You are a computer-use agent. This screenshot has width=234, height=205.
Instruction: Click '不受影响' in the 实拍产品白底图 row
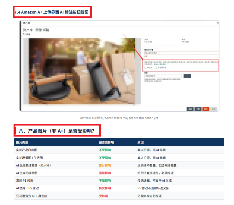click(x=105, y=150)
